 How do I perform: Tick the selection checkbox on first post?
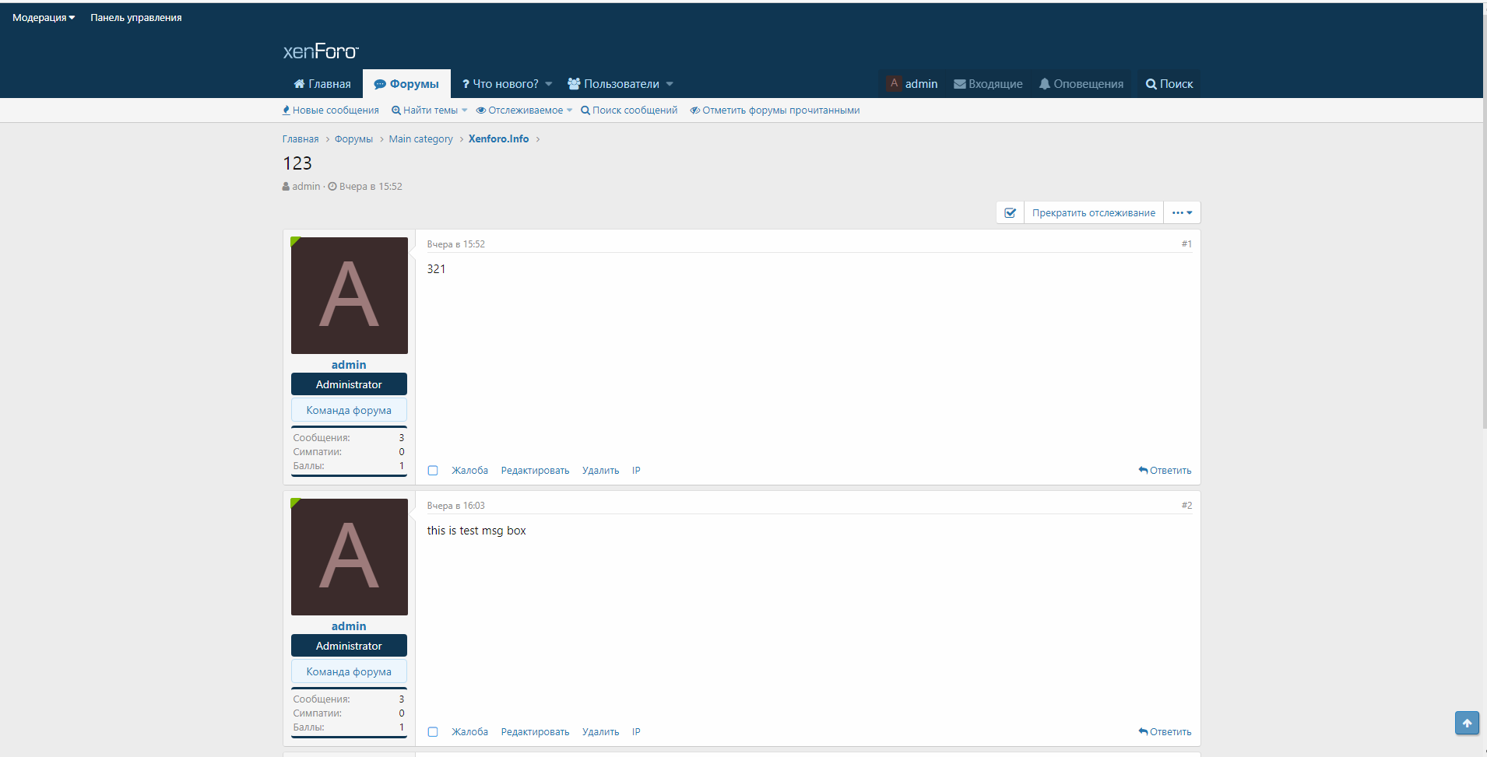click(433, 471)
